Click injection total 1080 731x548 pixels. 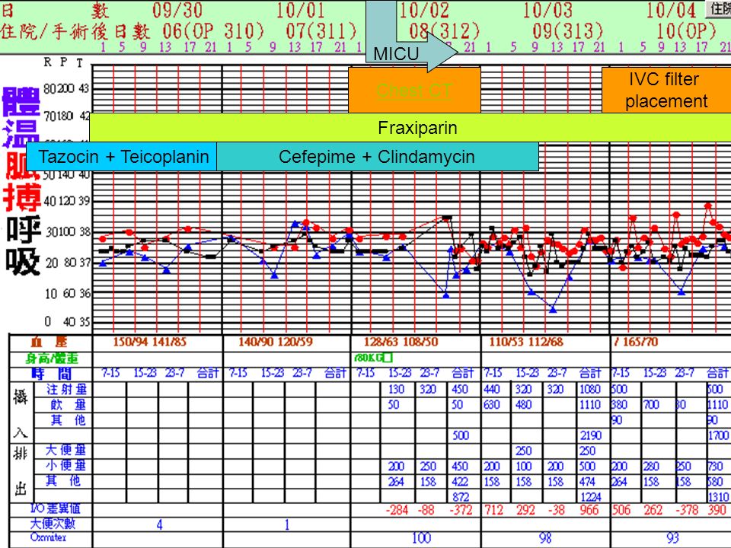(x=589, y=389)
